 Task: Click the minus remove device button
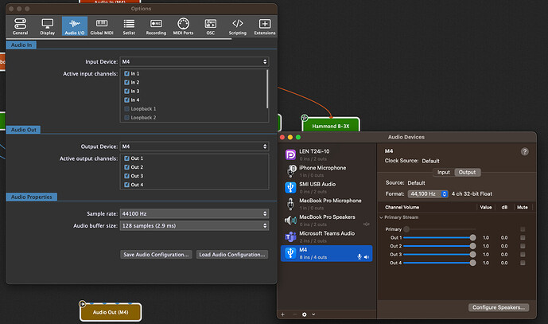[x=294, y=314]
